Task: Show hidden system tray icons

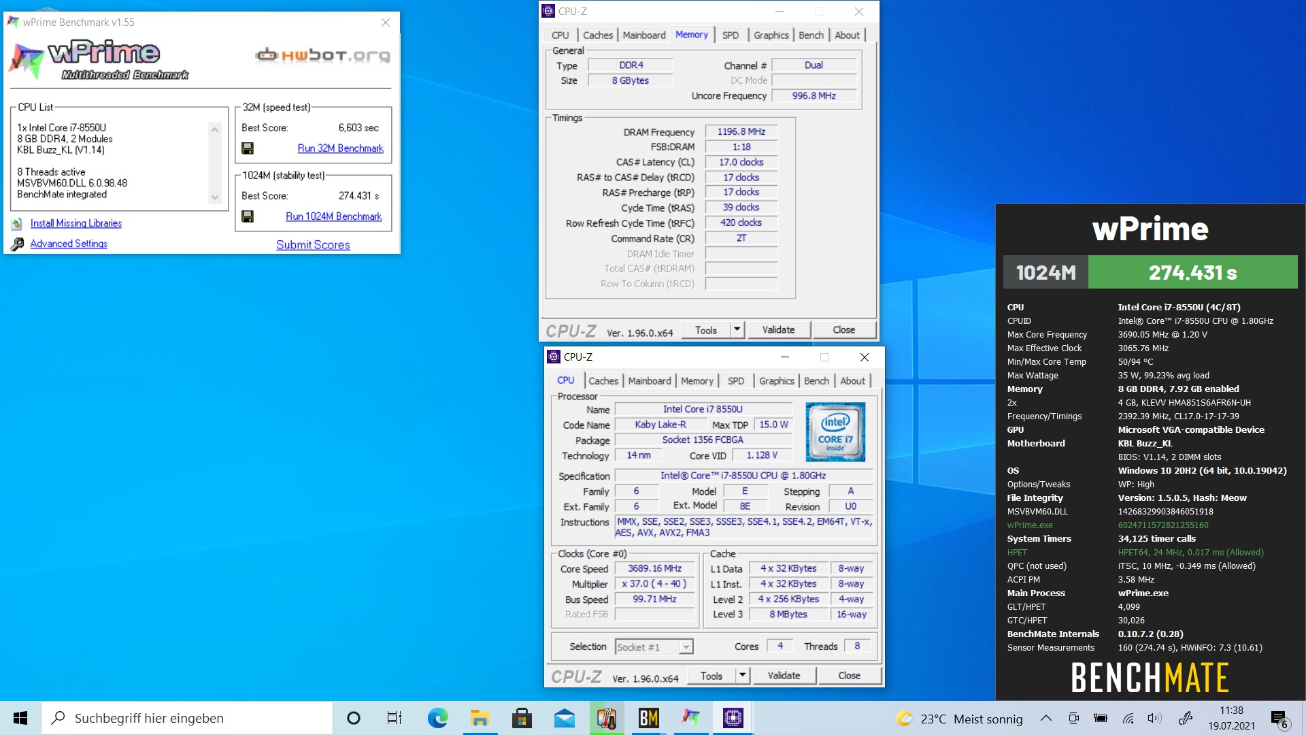Action: point(1045,719)
